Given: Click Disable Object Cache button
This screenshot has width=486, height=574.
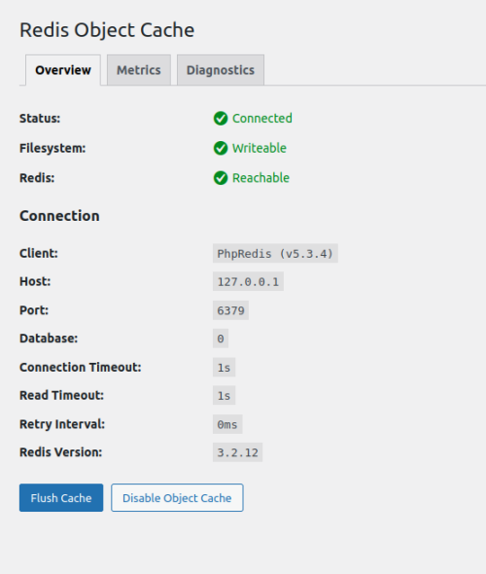Looking at the screenshot, I should coord(177,498).
